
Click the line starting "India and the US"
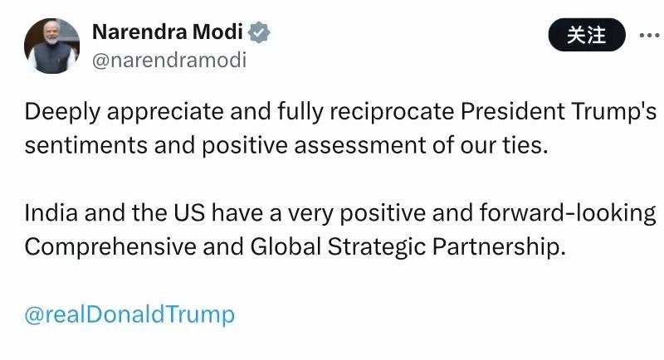pos(340,213)
